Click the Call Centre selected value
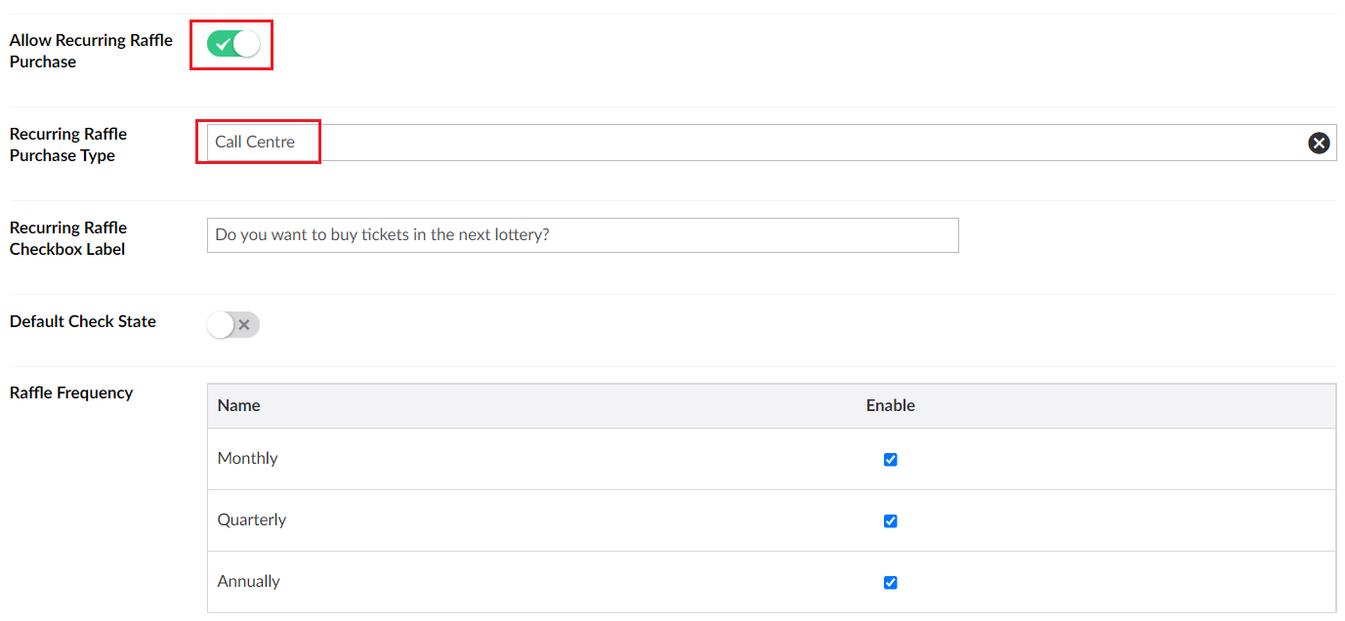 tap(255, 143)
